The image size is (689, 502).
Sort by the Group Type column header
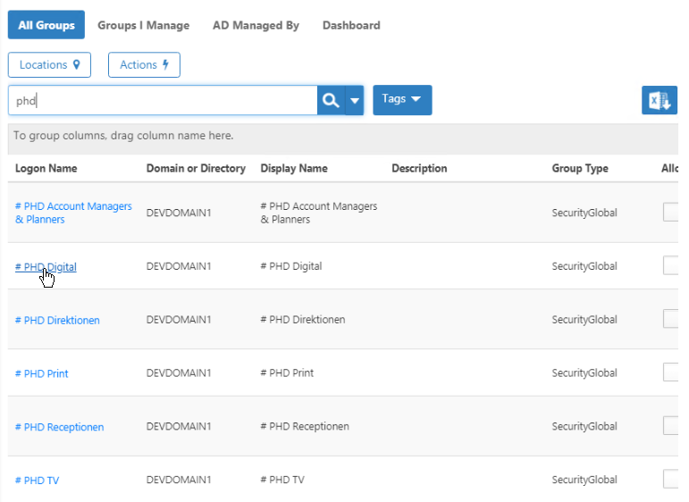pos(579,168)
